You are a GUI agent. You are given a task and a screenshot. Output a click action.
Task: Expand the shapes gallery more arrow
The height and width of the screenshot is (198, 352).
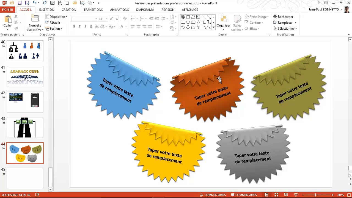click(213, 28)
